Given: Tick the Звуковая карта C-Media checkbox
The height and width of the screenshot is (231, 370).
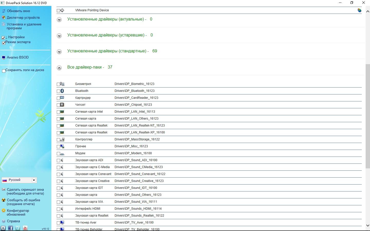Looking at the screenshot, I should [58, 167].
